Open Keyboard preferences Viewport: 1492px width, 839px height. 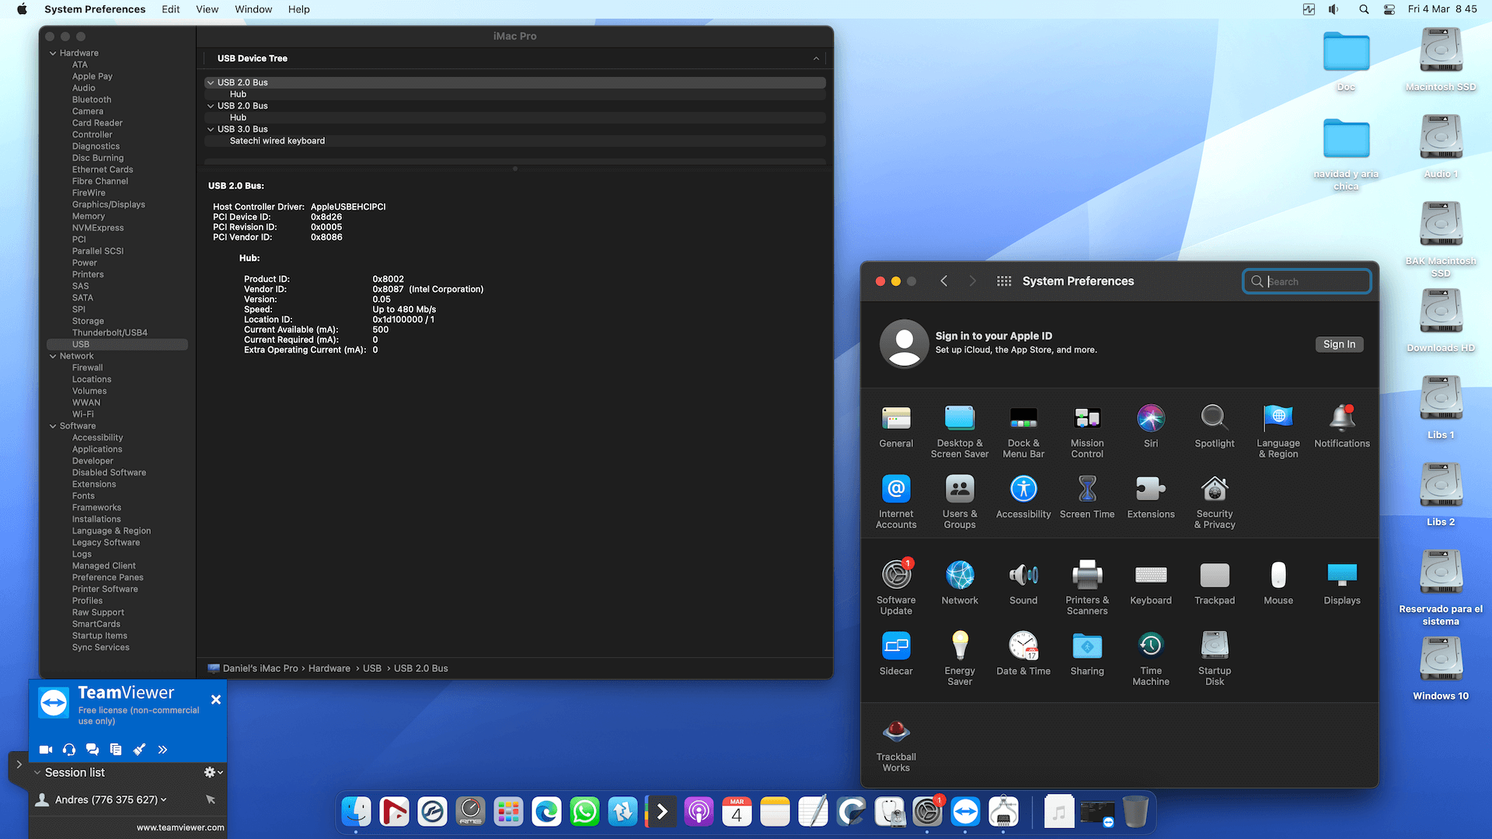point(1151,583)
